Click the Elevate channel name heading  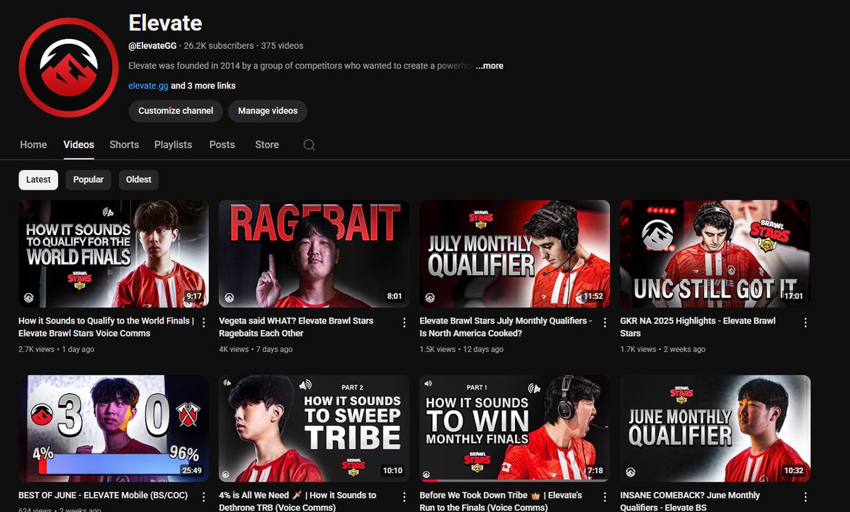click(x=165, y=23)
